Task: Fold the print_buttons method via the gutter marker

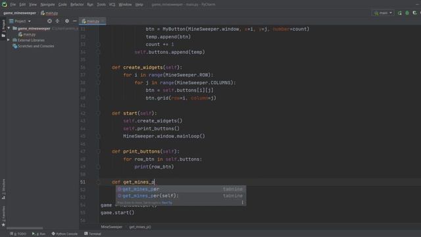Action: 98,151
